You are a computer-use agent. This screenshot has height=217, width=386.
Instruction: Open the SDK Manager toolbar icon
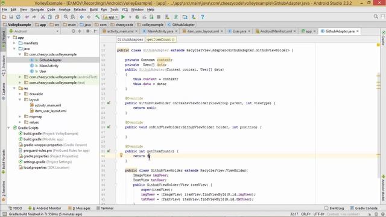[x=194, y=17]
